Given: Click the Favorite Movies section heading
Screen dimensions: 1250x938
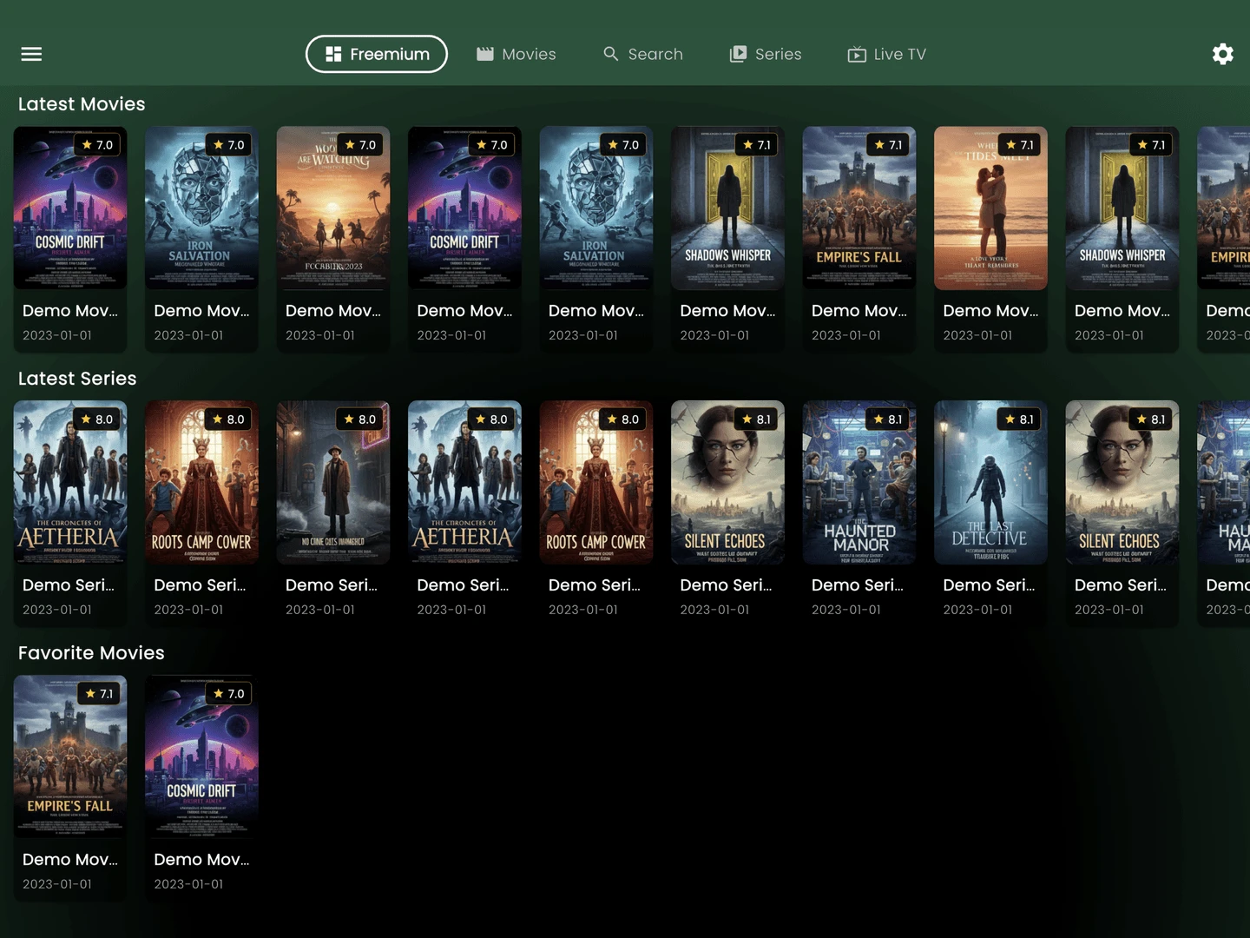Looking at the screenshot, I should pos(91,653).
